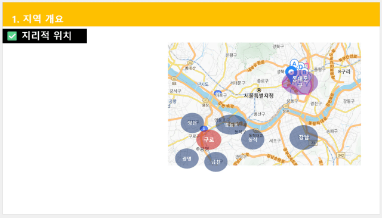Click the slide title 1. 지역 개요
The image size is (382, 218).
click(38, 19)
